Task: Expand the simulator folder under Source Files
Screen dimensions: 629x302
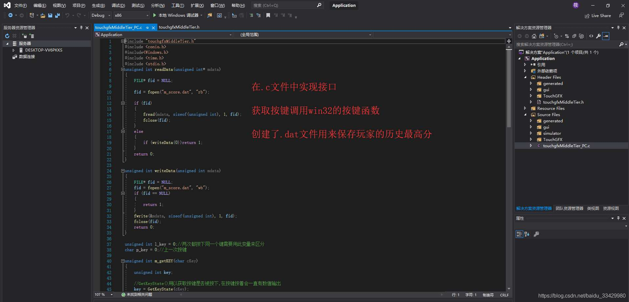Action: point(531,133)
